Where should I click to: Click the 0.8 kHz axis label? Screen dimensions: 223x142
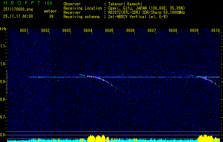tap(3, 99)
